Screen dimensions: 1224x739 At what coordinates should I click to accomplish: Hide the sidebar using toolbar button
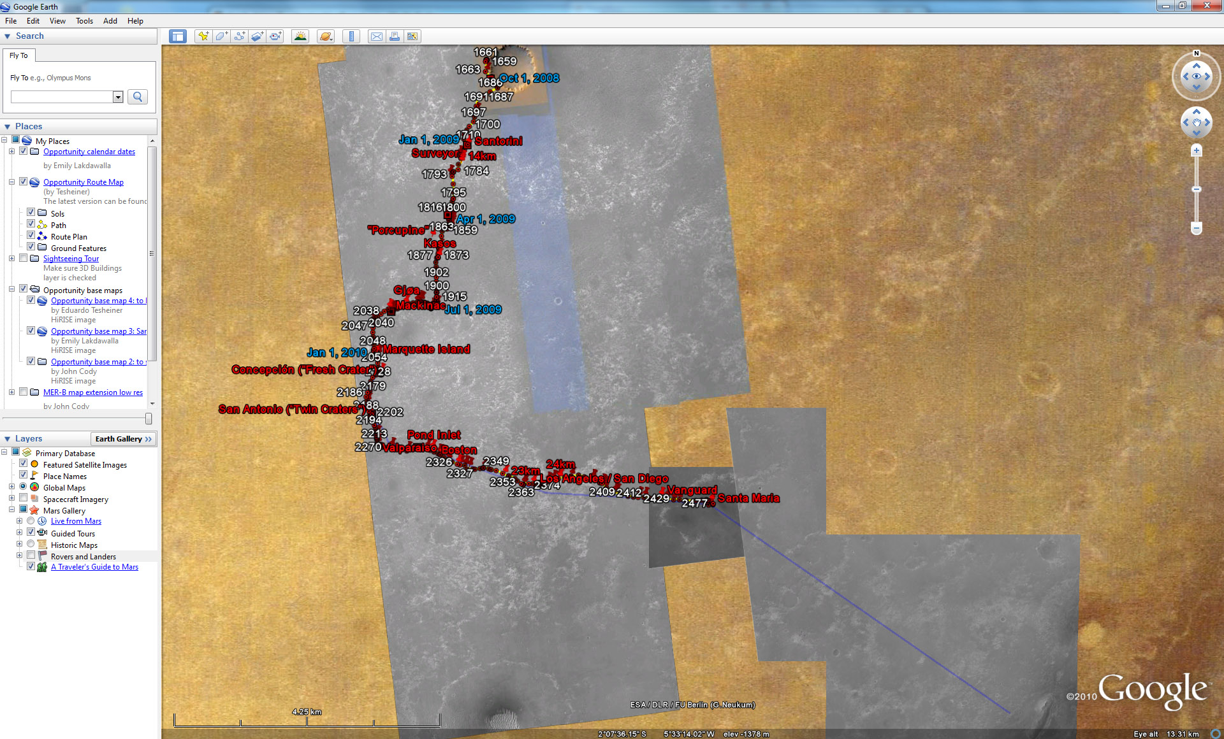177,36
